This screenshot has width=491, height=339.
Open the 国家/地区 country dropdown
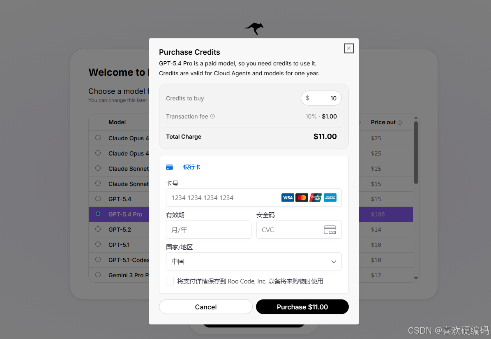(254, 261)
